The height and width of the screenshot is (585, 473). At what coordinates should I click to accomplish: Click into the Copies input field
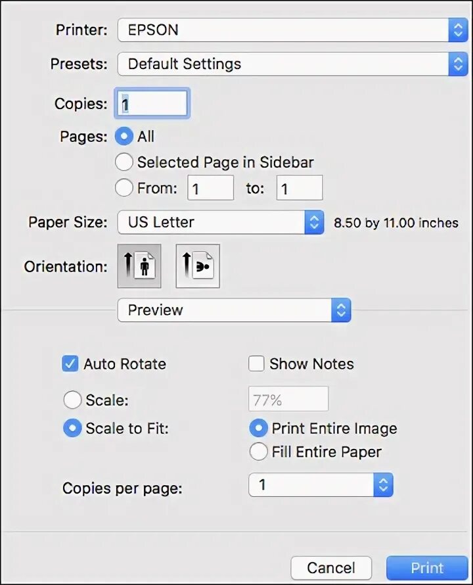pyautogui.click(x=152, y=104)
